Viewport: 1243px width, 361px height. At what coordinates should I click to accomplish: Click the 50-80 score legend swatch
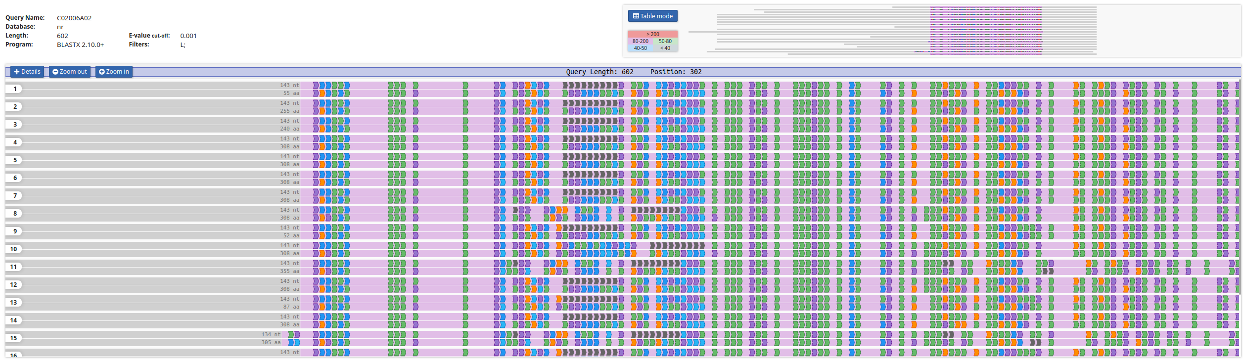point(665,41)
